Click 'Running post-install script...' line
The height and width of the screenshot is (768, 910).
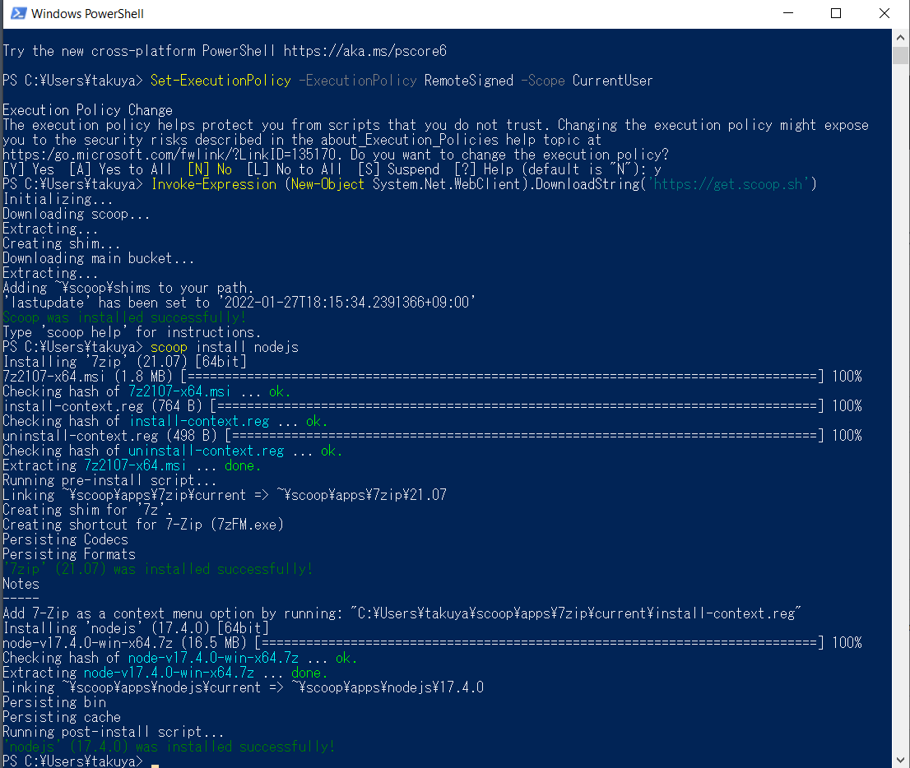click(114, 732)
